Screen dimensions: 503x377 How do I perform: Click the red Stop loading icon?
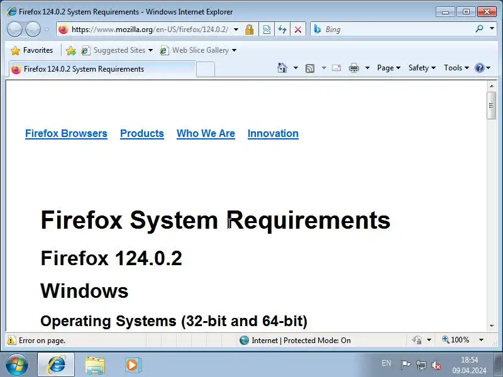(x=298, y=30)
